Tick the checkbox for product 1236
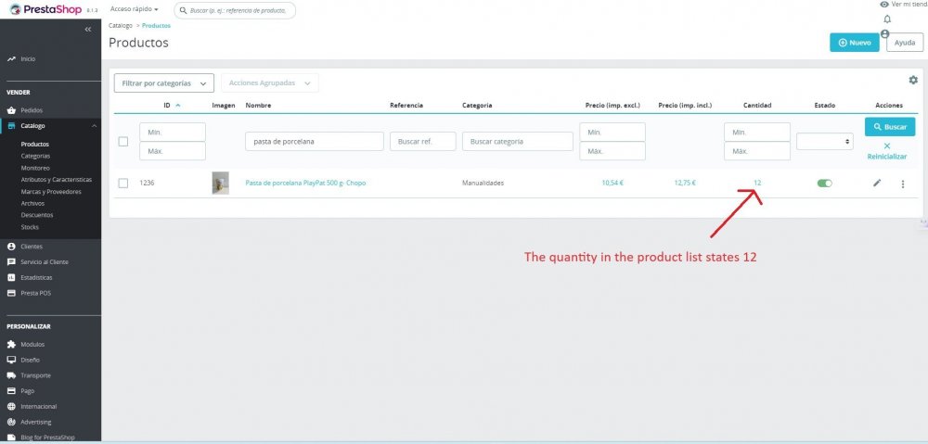 [123, 184]
